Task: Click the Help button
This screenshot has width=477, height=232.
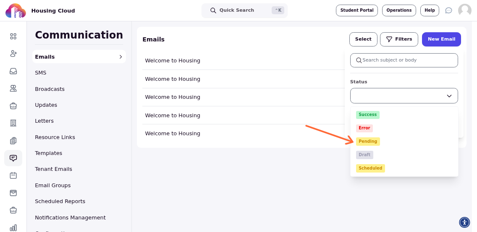Action: pos(430,10)
